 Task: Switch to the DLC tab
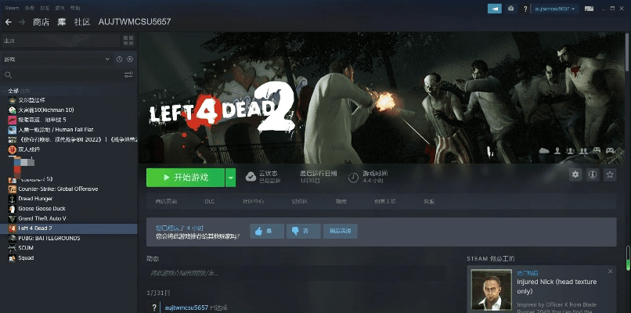coord(209,202)
